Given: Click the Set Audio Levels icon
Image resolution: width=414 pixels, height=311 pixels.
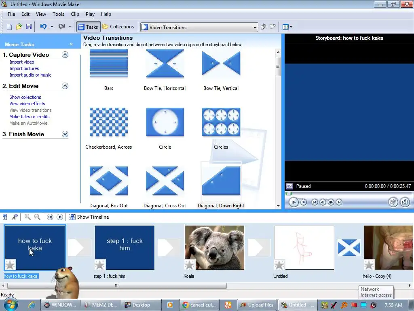Looking at the screenshot, I should (x=5, y=217).
